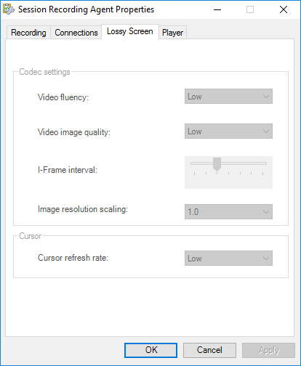This screenshot has height=366, width=301.
Task: Go to the Player tab
Action: coord(172,33)
